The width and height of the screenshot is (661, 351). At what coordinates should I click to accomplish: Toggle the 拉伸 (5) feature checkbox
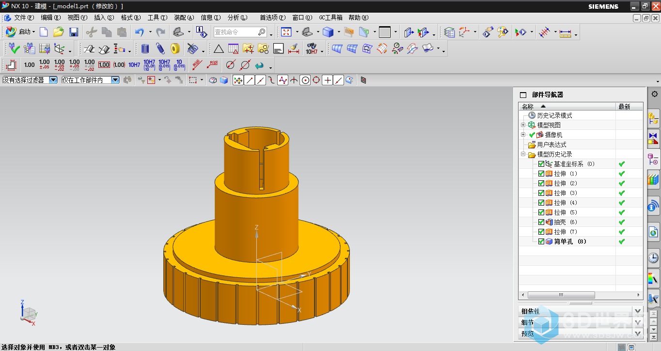click(x=541, y=212)
